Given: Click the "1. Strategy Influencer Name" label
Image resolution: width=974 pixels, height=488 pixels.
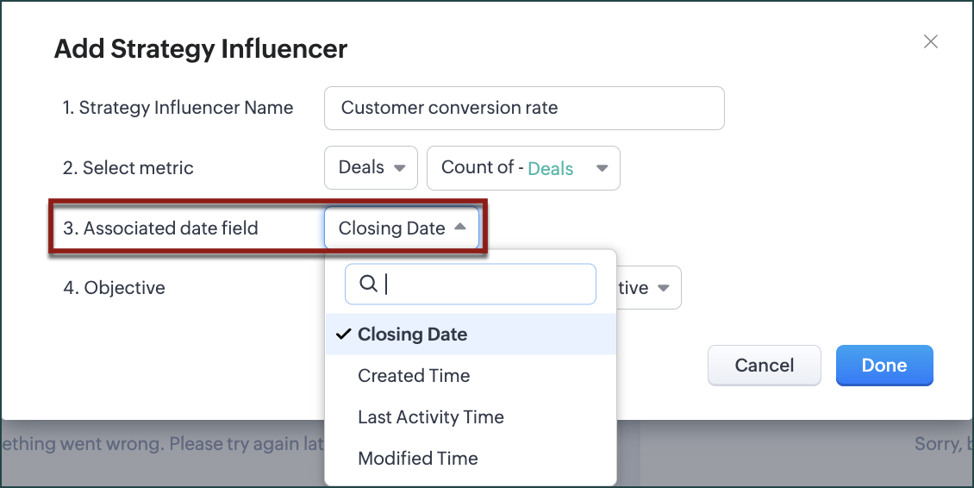Looking at the screenshot, I should point(178,108).
